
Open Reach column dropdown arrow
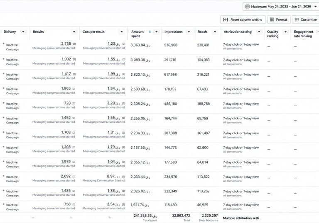click(215, 32)
